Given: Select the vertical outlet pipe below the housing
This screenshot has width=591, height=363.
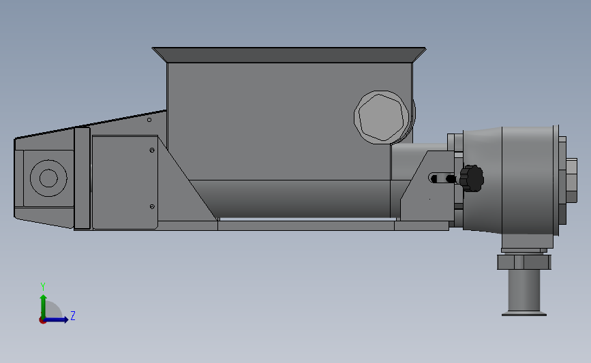Looking at the screenshot, I should 524,289.
